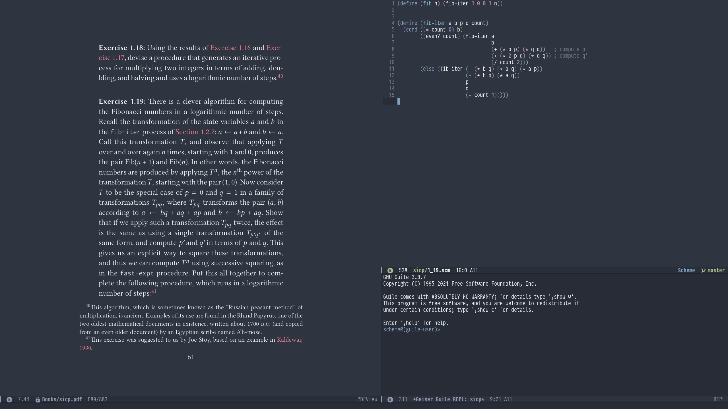The height and width of the screenshot is (409, 728).
Task: Click the P89/883 page indicator
Action: click(x=97, y=399)
